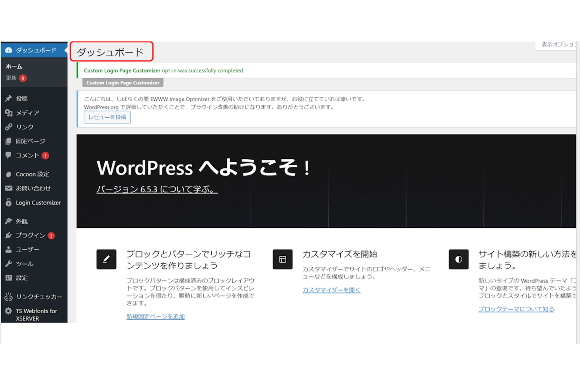Open the バージョン 6.5.3 について学ぶ link
580x386 pixels.
157,189
